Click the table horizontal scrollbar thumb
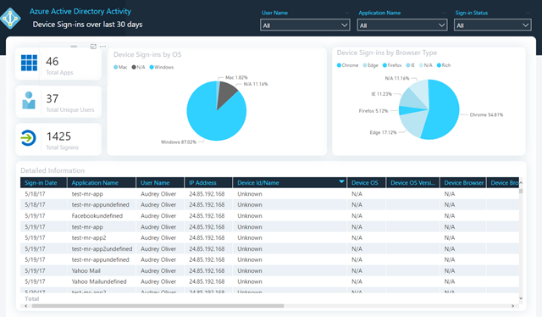The width and height of the screenshot is (542, 317). [158, 306]
